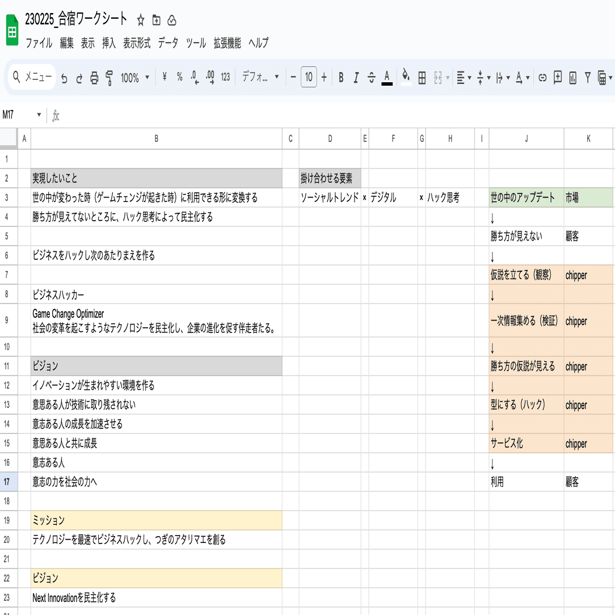The width and height of the screenshot is (615, 615).
Task: Open the 拡張機能 menu
Action: click(227, 43)
